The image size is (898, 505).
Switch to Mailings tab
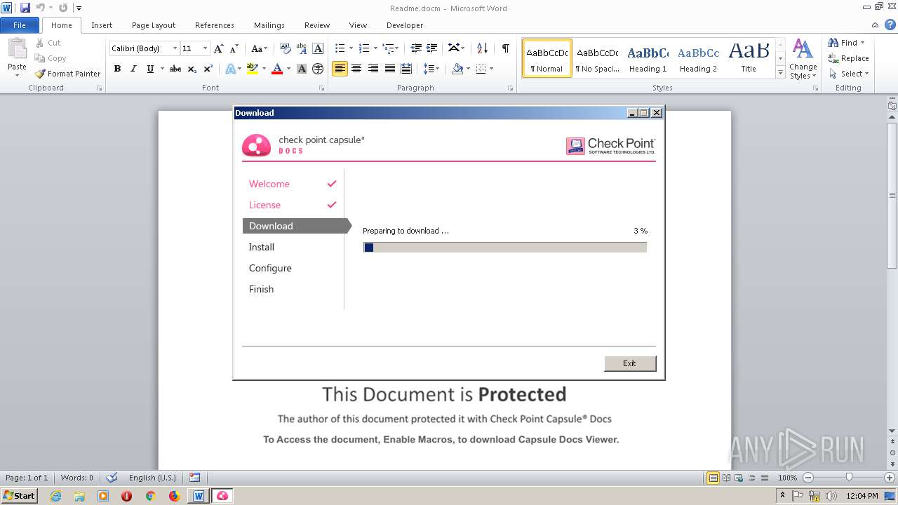tap(269, 25)
